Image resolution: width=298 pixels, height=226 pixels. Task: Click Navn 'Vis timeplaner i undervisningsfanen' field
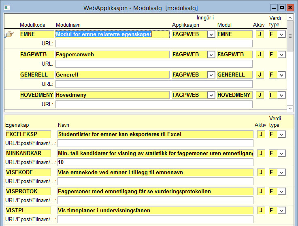pos(155,210)
